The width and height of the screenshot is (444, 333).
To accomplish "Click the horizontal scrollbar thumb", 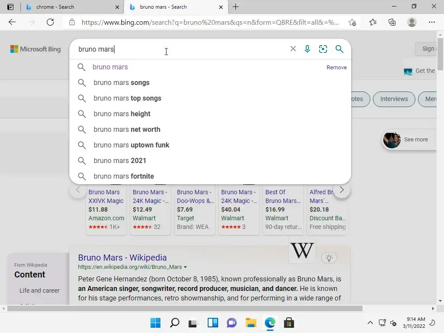I will (185, 308).
